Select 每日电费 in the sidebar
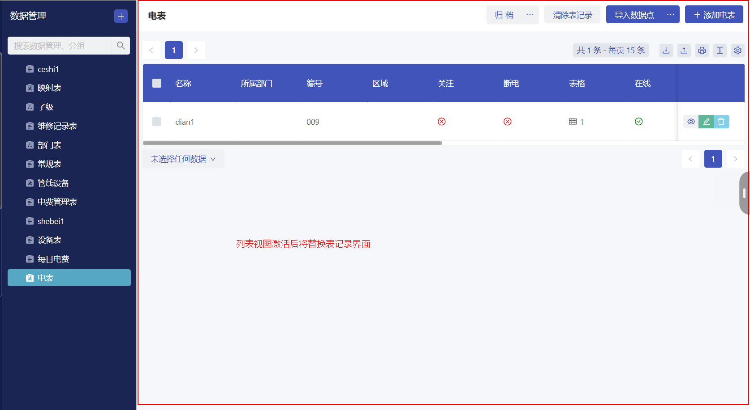Viewport: 750px width, 410px height. [x=69, y=259]
